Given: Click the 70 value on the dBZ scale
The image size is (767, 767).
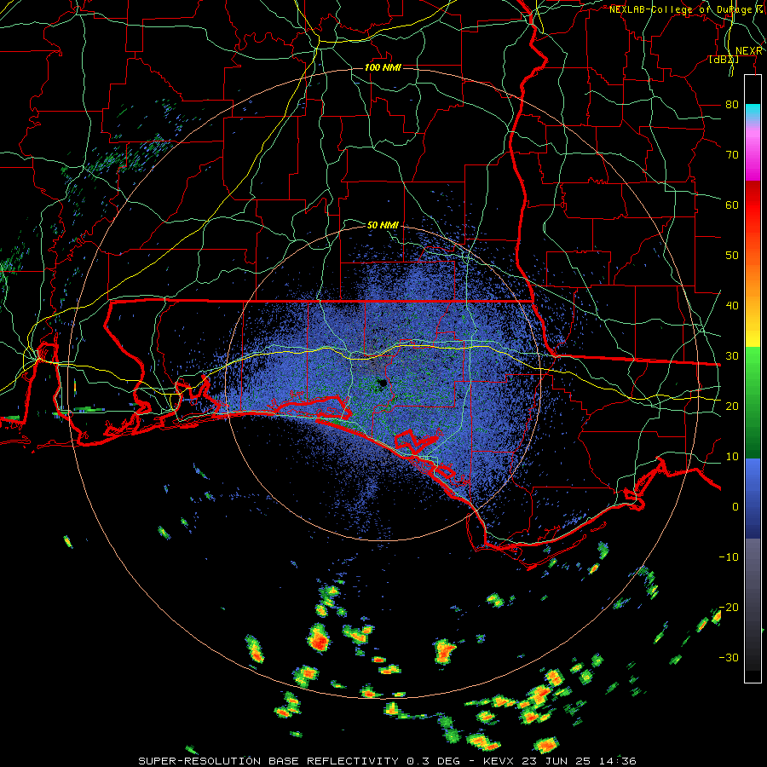Looking at the screenshot, I should click(x=732, y=155).
